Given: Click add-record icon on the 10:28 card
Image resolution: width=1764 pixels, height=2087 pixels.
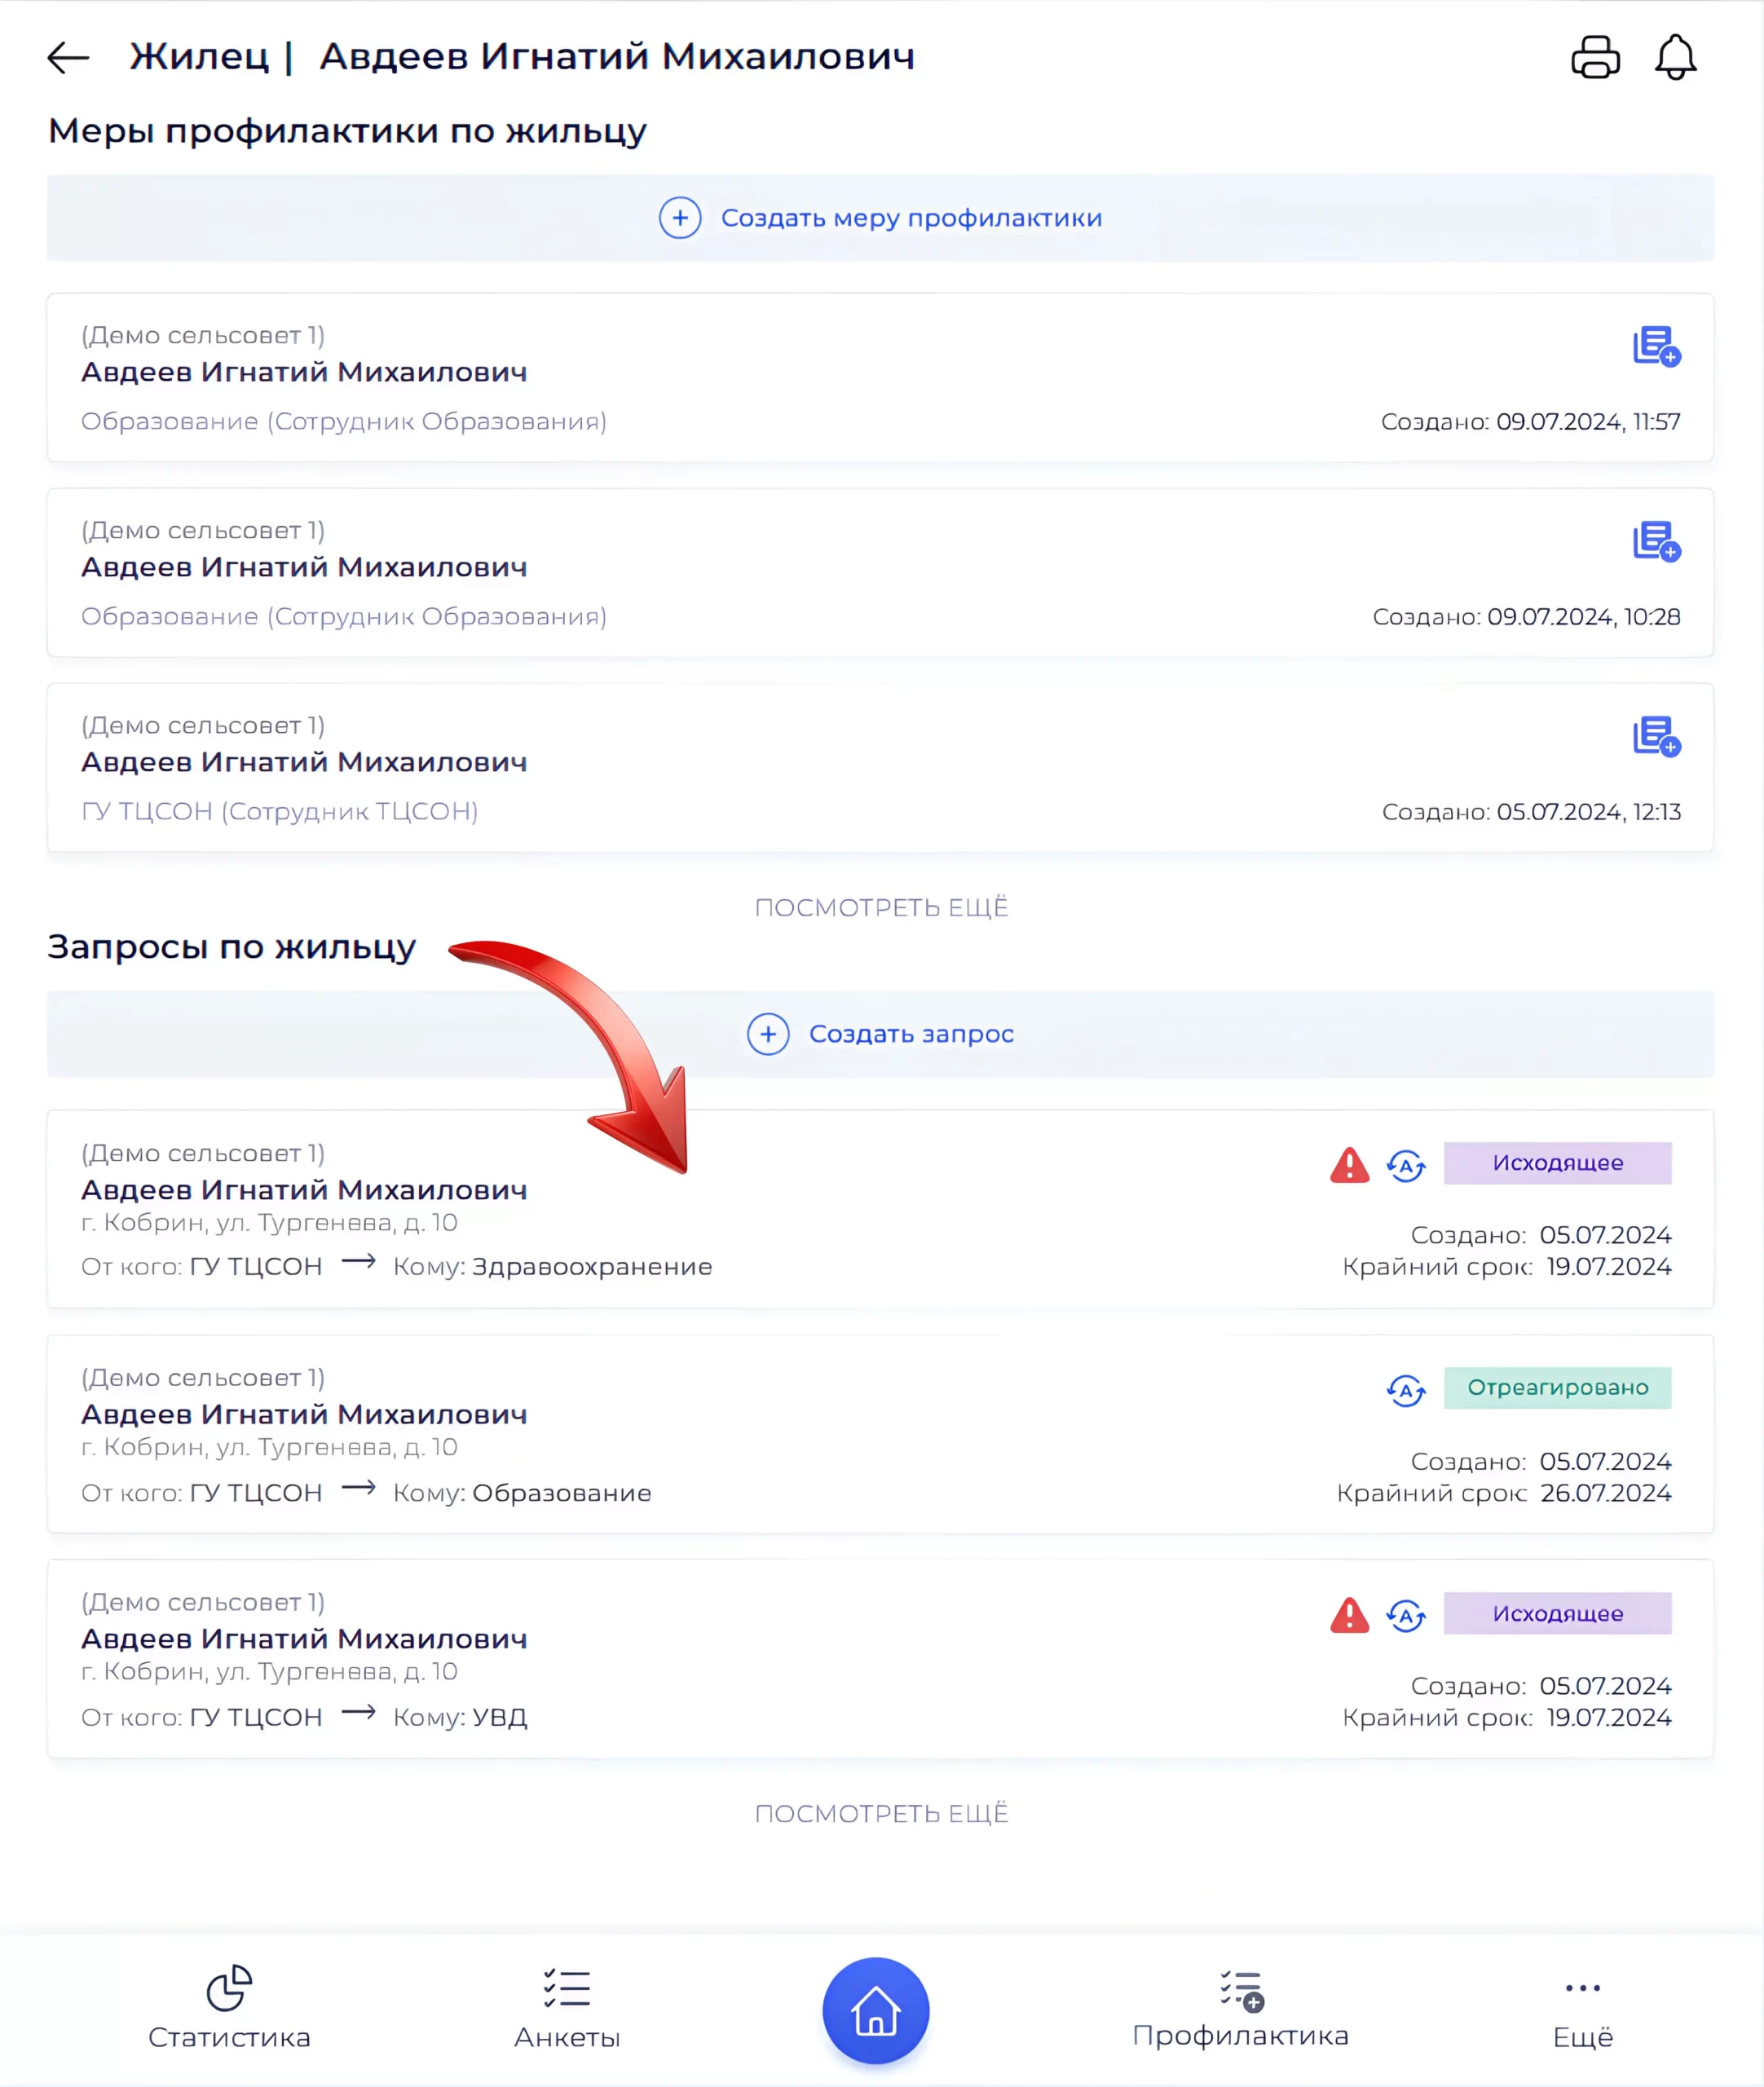Looking at the screenshot, I should [x=1656, y=542].
